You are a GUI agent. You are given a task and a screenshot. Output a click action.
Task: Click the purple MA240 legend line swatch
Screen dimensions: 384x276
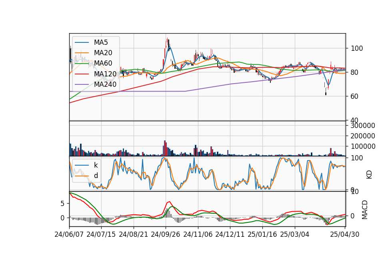(x=82, y=84)
